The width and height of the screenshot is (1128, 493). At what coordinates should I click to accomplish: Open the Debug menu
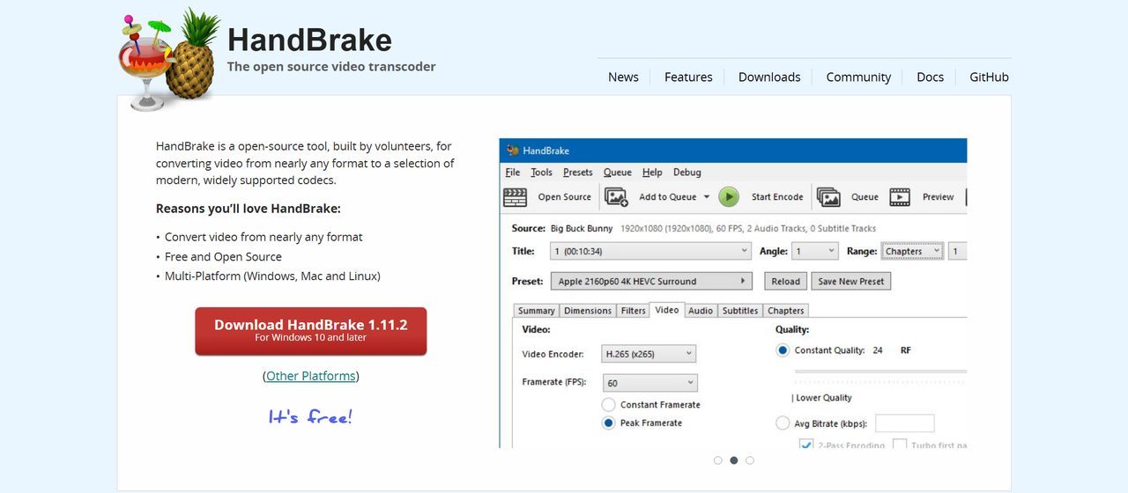687,173
